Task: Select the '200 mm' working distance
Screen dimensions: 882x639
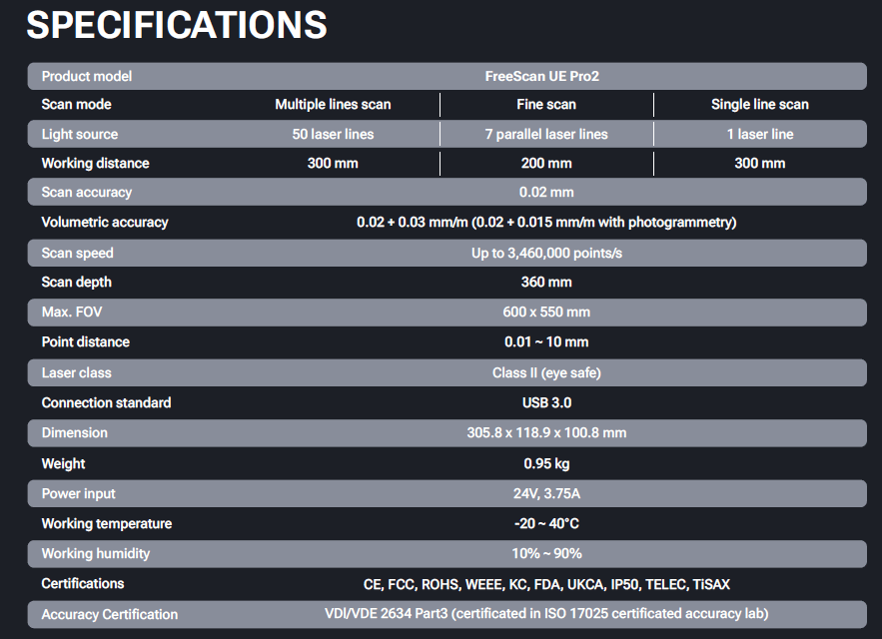Action: [546, 163]
